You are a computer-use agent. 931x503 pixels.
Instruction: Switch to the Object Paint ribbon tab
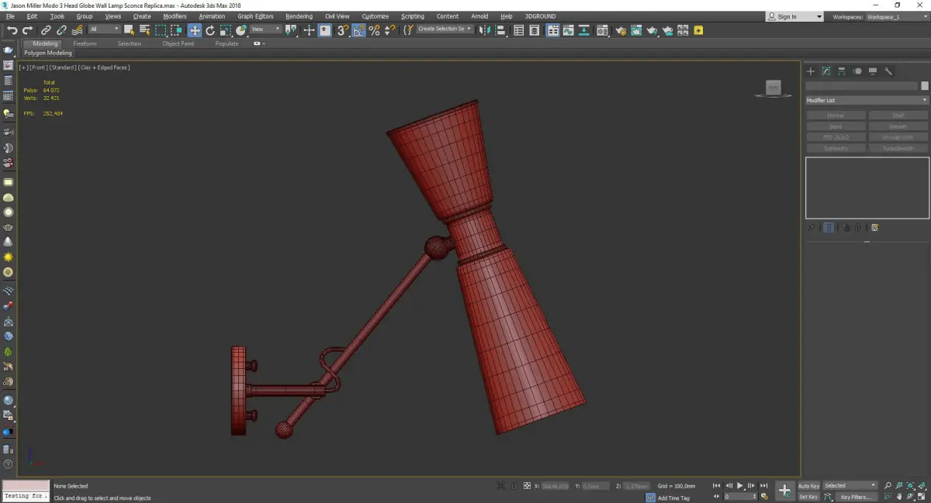pyautogui.click(x=178, y=43)
